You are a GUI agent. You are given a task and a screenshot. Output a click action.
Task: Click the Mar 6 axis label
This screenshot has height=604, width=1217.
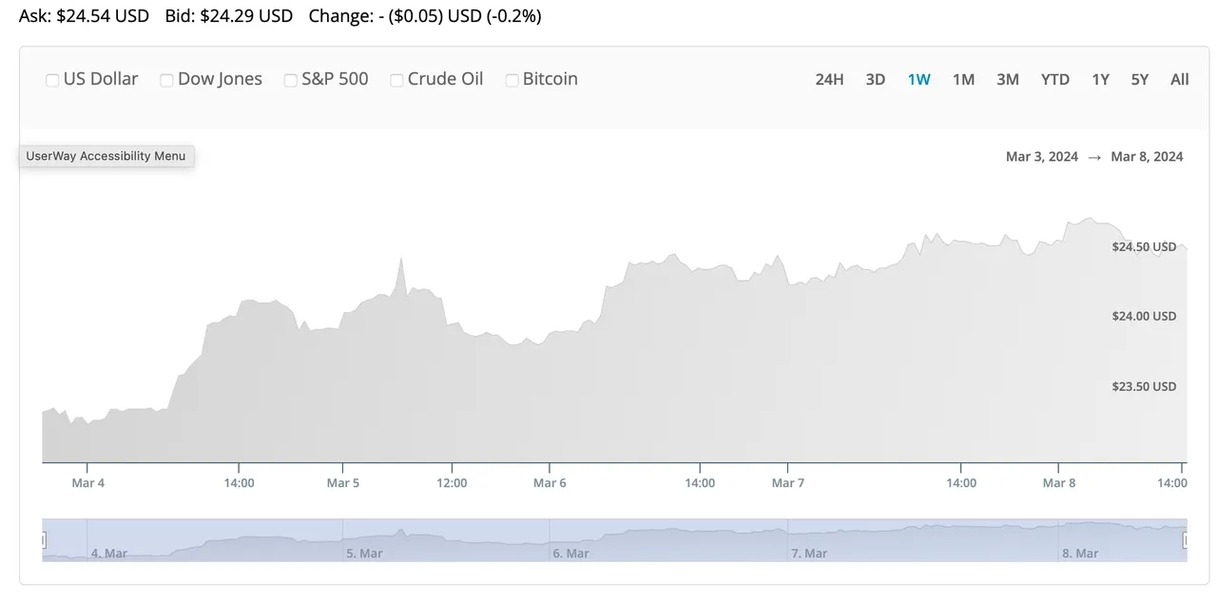click(x=550, y=483)
